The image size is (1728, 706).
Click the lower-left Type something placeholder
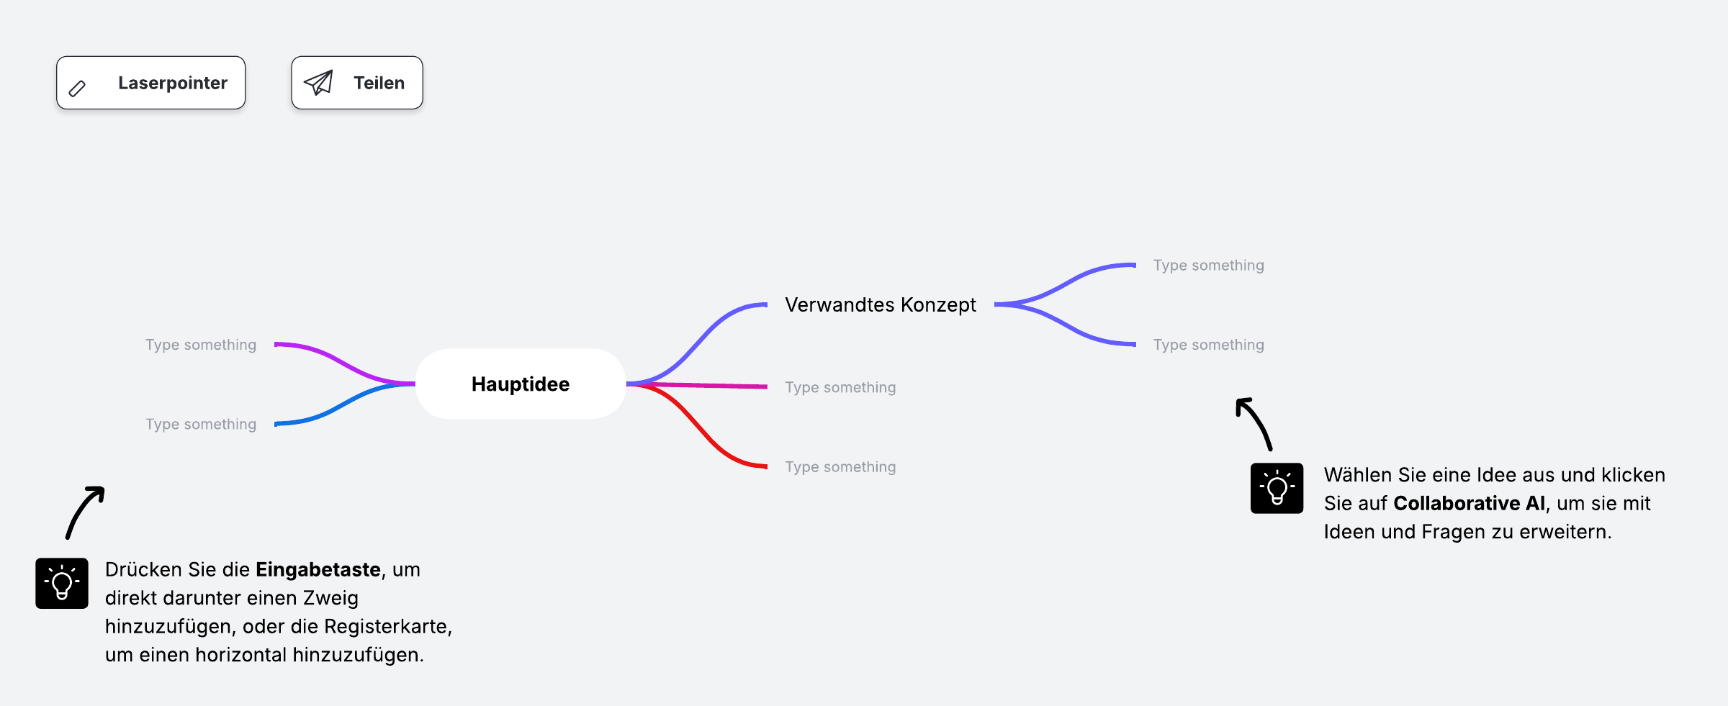point(201,424)
